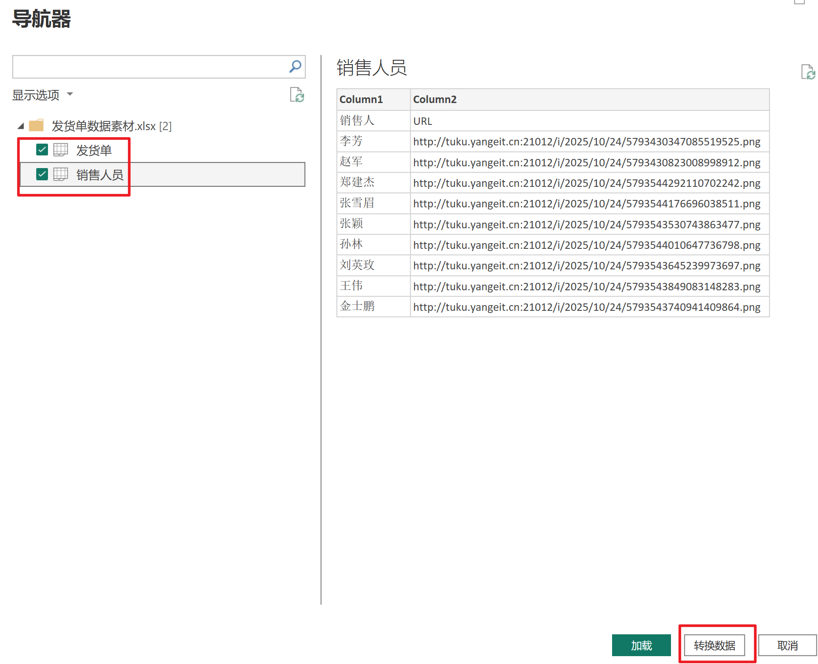Click the 取消 button
Screen dimensions: 818x664
tap(787, 645)
